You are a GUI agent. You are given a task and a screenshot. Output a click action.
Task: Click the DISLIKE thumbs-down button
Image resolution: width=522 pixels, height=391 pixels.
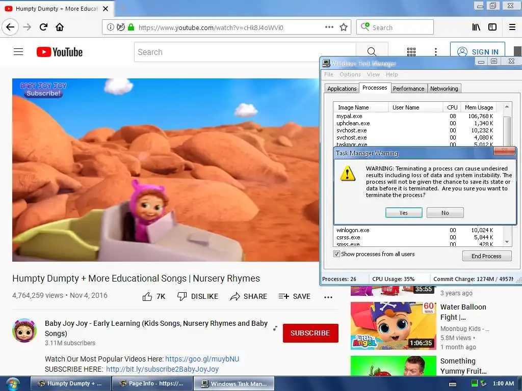point(198,296)
